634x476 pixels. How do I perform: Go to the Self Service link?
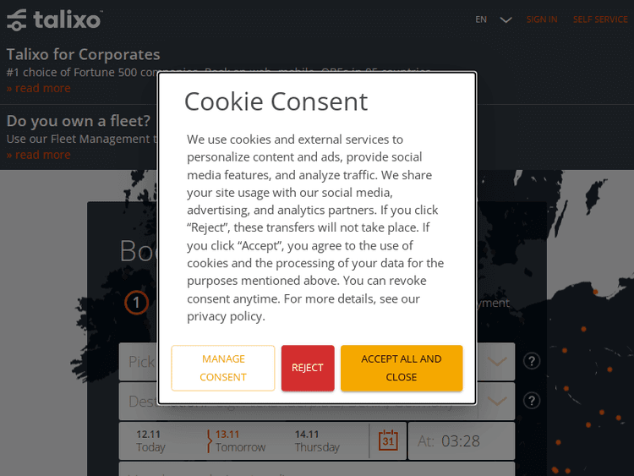pos(600,19)
